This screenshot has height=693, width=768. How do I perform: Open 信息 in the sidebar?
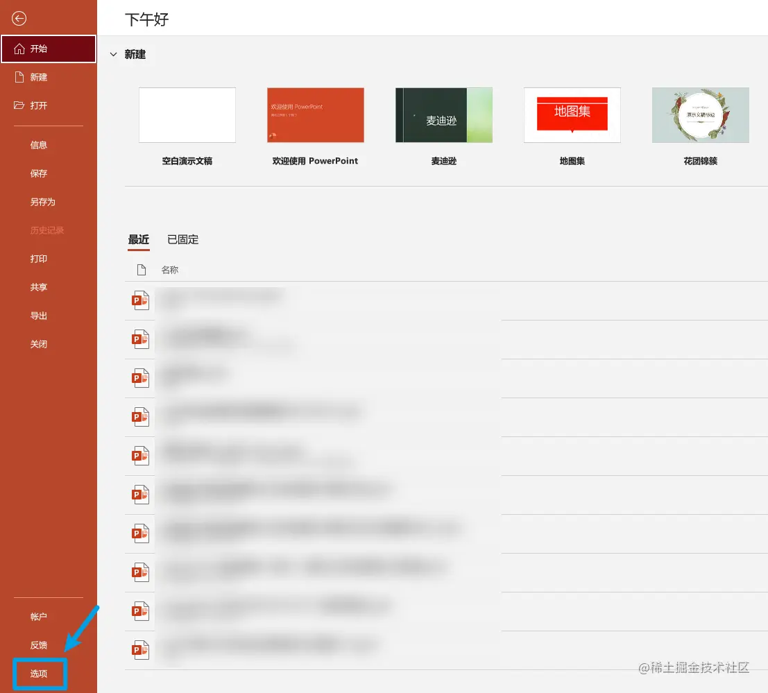39,145
